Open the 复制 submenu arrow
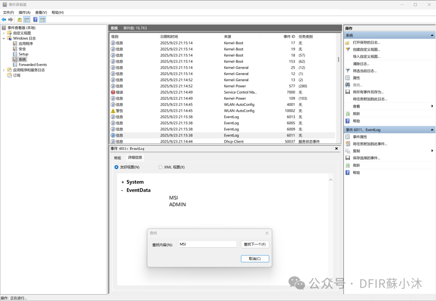Screen dimensions: 436x301 coord(432,151)
